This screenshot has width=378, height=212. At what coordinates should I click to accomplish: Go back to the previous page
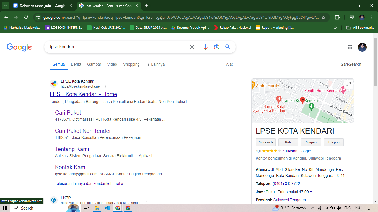(6, 17)
